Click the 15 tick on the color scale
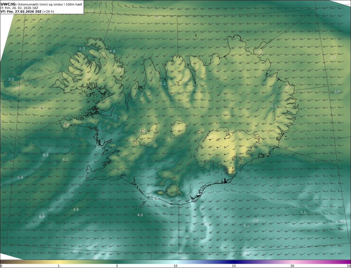The height and width of the screenshot is (268, 351). point(234,266)
